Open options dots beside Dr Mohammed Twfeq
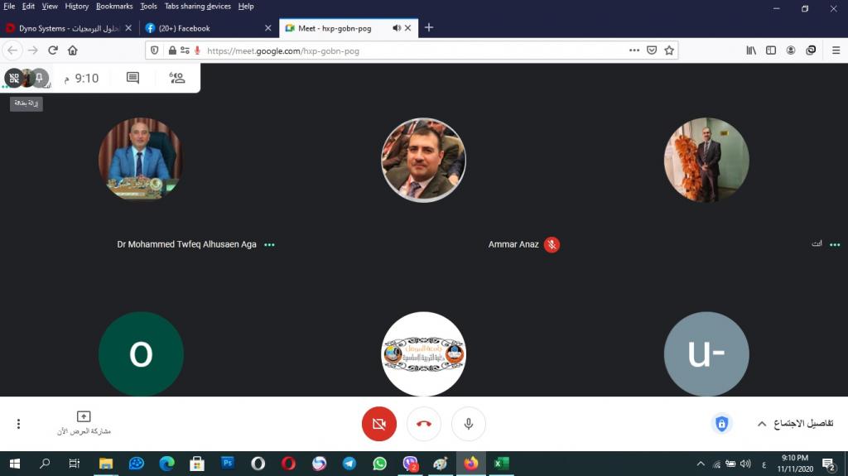 269,245
